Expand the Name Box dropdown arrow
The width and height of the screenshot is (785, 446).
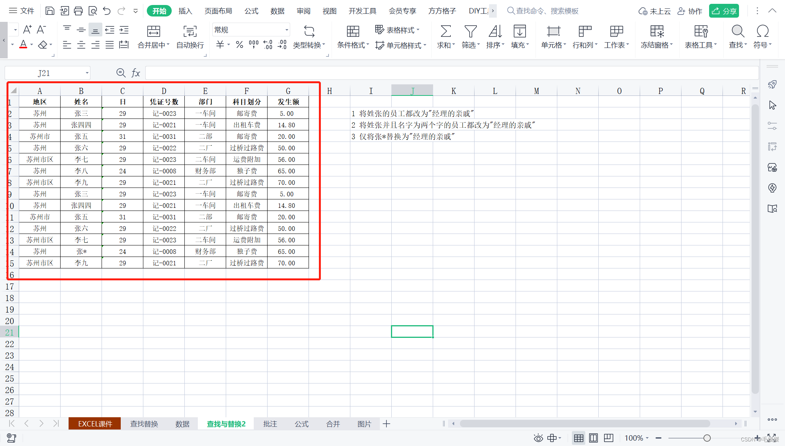click(x=87, y=73)
